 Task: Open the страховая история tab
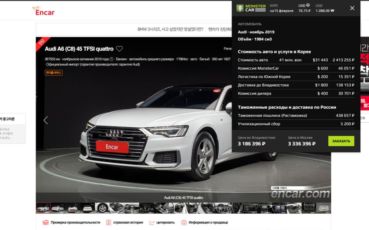click(x=128, y=222)
